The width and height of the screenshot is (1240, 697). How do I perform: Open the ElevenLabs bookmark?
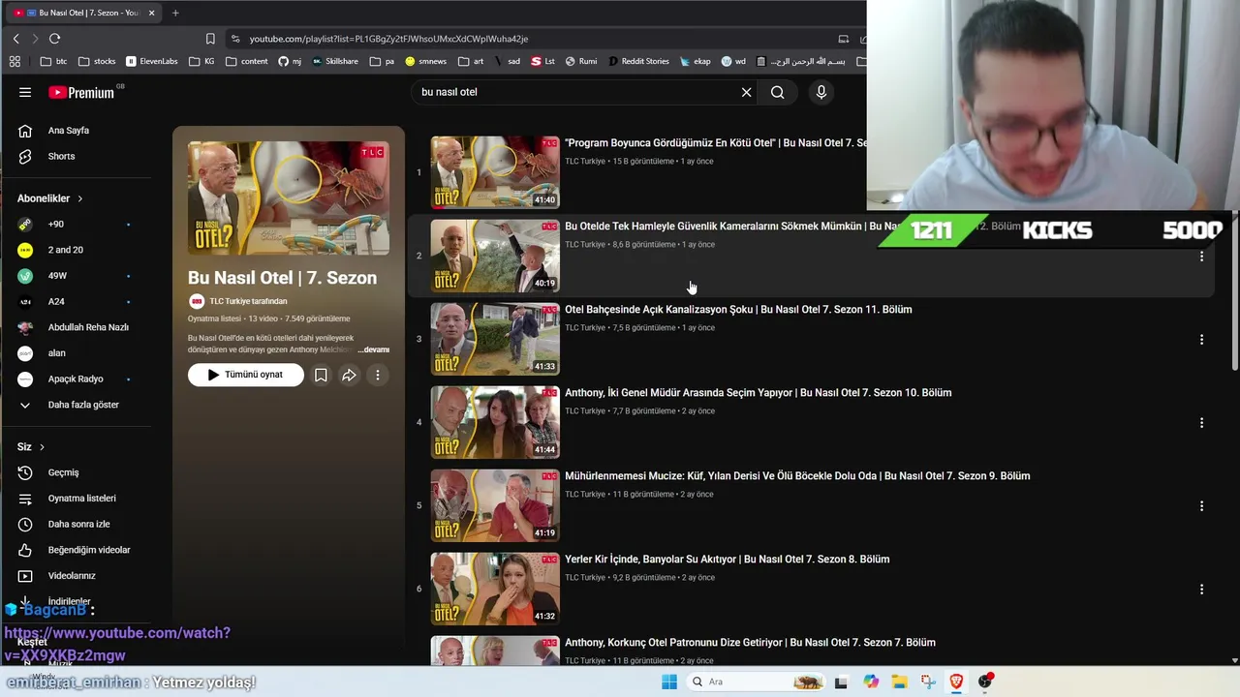(x=152, y=61)
